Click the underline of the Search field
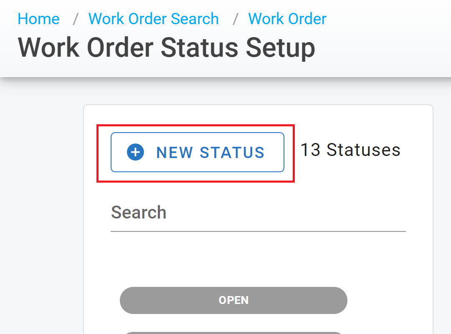 coord(258,231)
